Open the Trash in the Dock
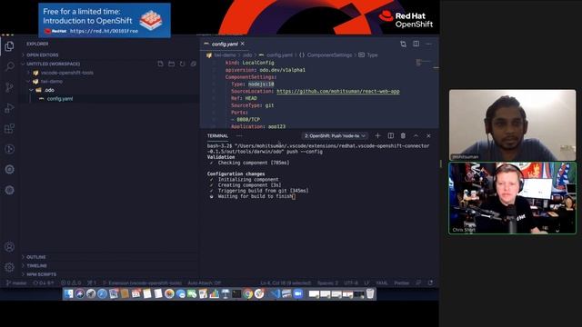Screen dimensions: 582x327 (x=370, y=294)
